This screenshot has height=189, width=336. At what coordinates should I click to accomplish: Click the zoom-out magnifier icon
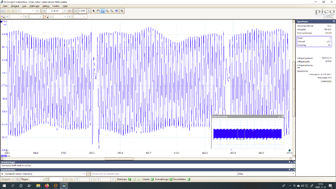112,11
